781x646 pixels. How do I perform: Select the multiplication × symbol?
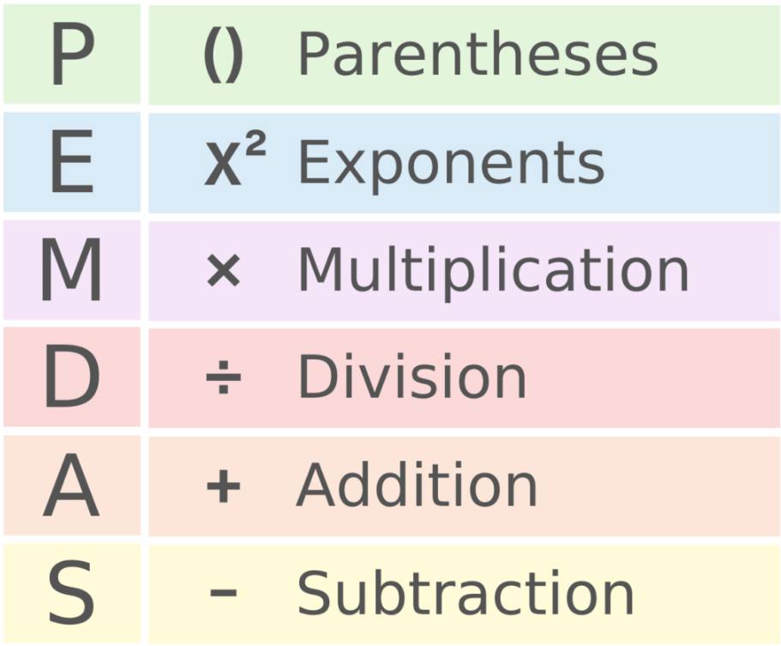[x=224, y=270]
